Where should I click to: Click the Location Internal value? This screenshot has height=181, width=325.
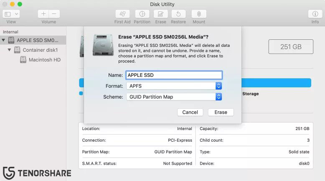click(x=185, y=129)
